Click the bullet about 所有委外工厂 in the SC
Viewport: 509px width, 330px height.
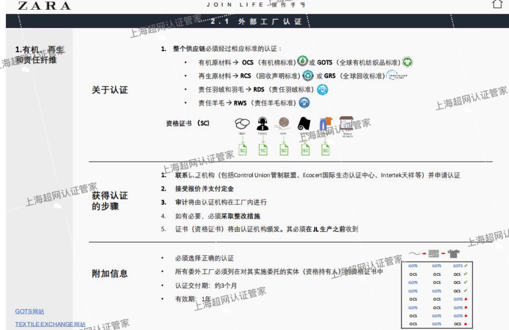(x=279, y=271)
